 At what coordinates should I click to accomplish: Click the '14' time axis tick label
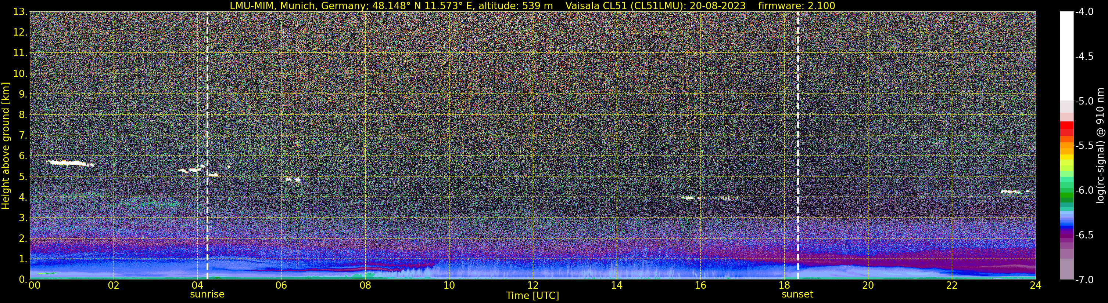tap(616, 285)
